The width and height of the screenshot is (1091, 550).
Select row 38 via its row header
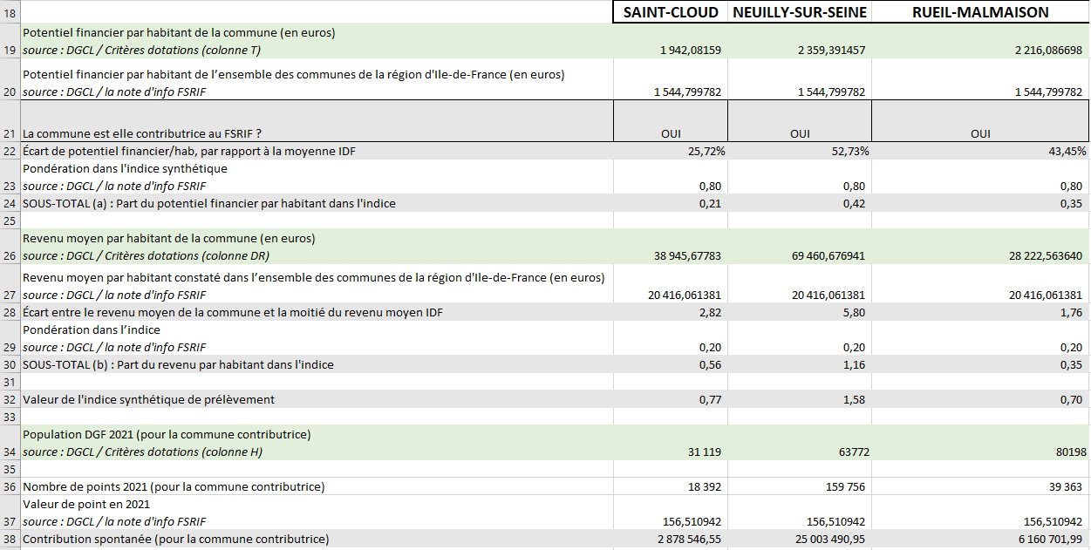pos(10,539)
